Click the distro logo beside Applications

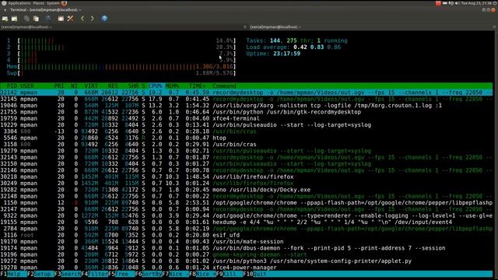pos(4,3)
